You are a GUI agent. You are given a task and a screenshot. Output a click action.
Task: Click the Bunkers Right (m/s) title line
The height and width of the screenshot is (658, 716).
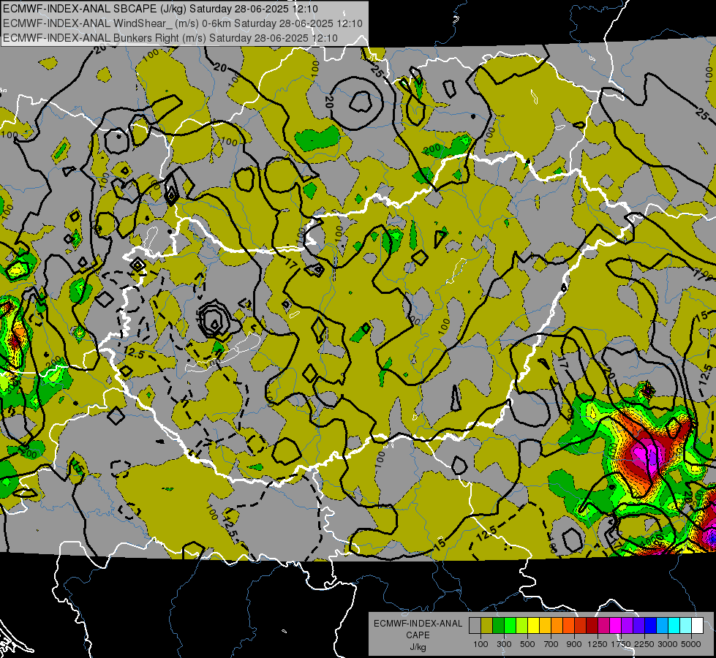170,38
